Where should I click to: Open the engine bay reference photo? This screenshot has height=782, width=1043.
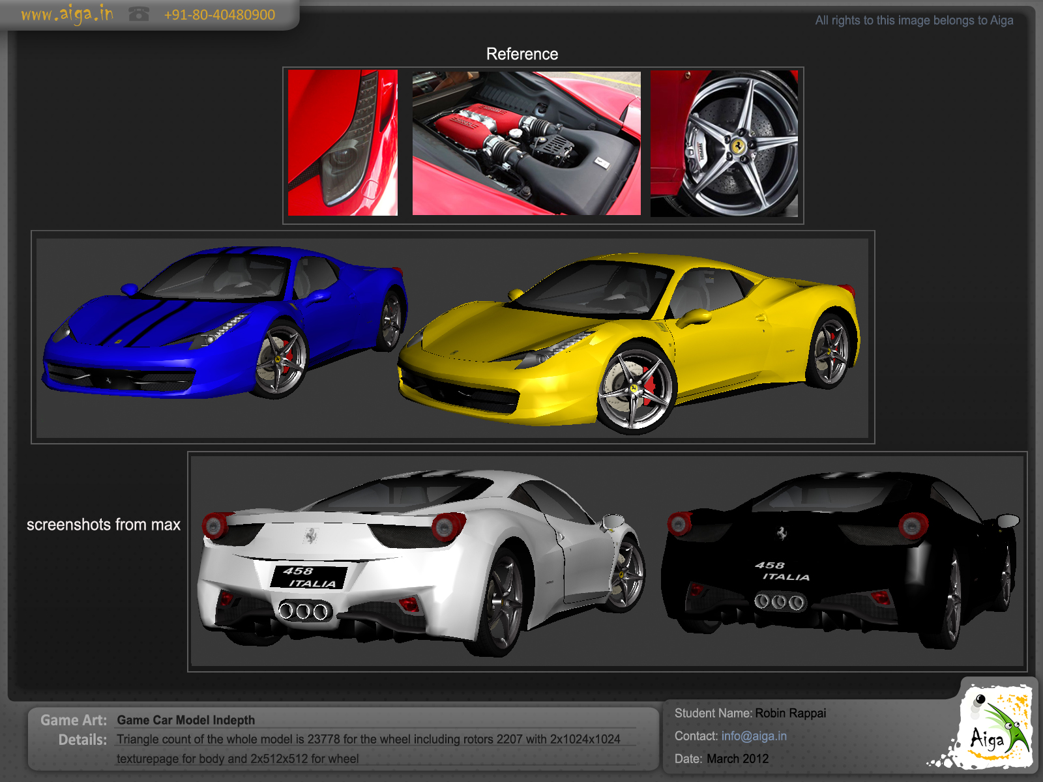coord(525,145)
